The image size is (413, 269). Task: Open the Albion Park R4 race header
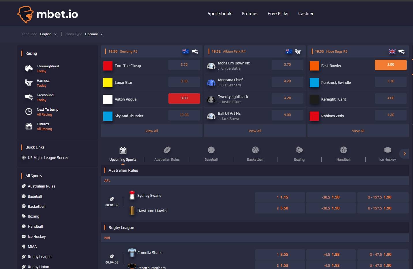point(255,51)
